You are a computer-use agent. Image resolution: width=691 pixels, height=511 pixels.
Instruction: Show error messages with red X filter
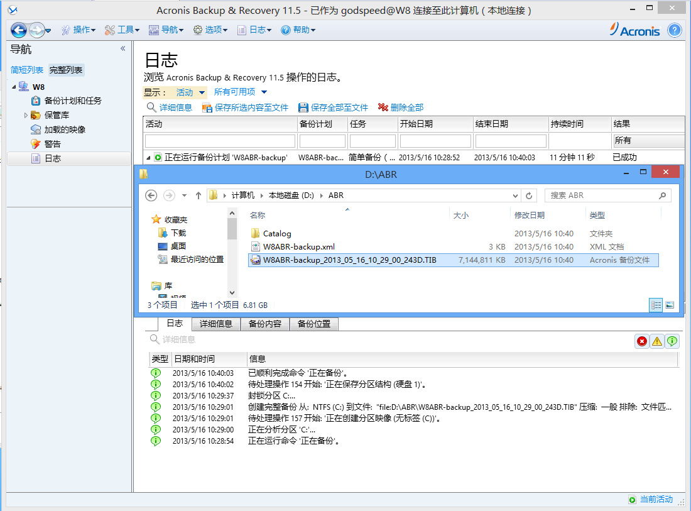[x=642, y=341]
